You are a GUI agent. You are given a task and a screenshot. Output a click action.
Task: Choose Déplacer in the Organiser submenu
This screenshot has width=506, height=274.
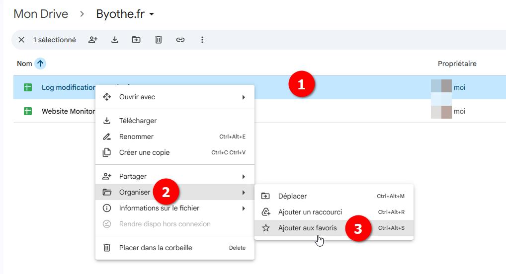pyautogui.click(x=334, y=196)
